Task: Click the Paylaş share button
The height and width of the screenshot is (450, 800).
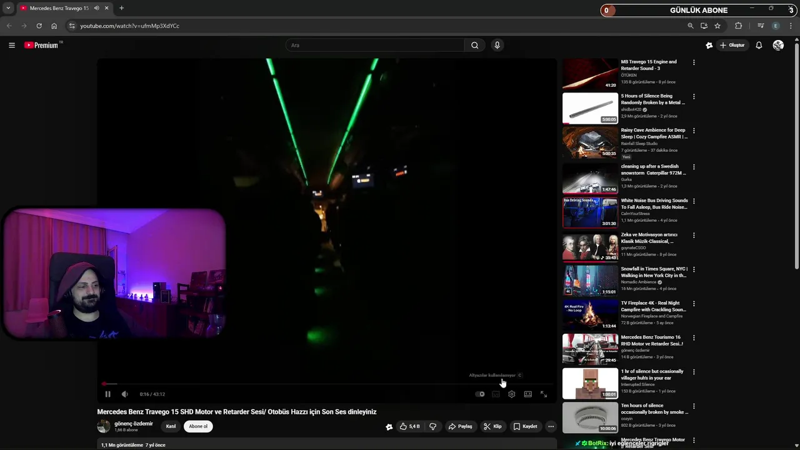Action: [460, 427]
